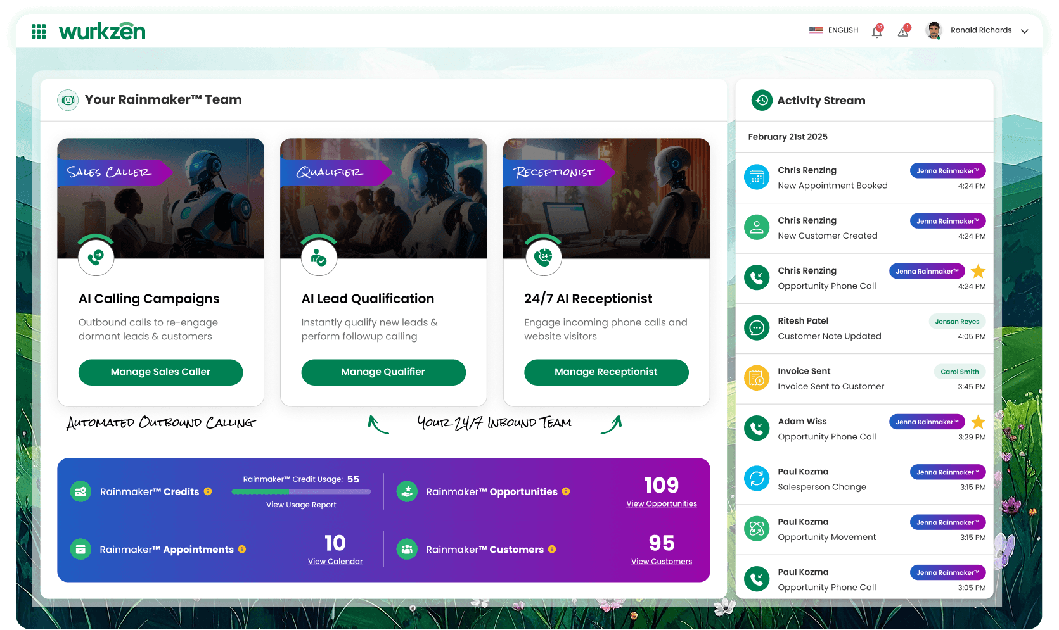Click Ronald Richards profile avatar
The image size is (1059, 630).
[x=934, y=30]
